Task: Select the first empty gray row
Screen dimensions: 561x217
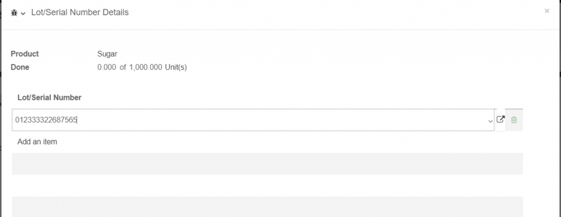Action: click(267, 164)
